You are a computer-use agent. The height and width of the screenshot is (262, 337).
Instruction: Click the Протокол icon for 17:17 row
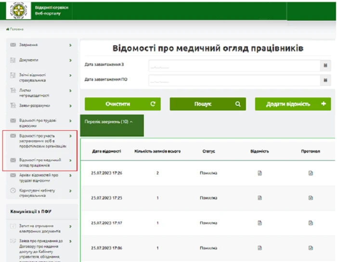tap(311, 223)
